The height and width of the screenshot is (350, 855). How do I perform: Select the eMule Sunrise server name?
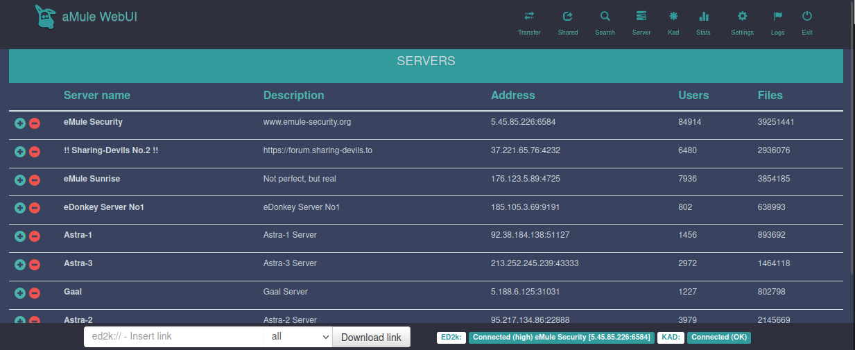(92, 179)
